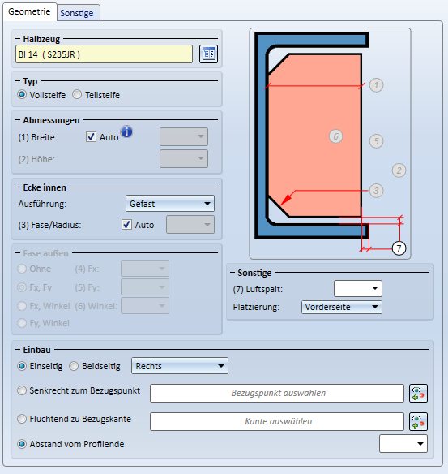Click the Bezugspunkt auswählen field

click(x=277, y=394)
